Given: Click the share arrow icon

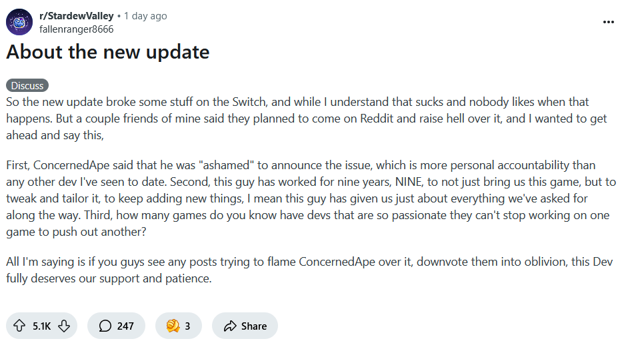Looking at the screenshot, I should pyautogui.click(x=230, y=326).
